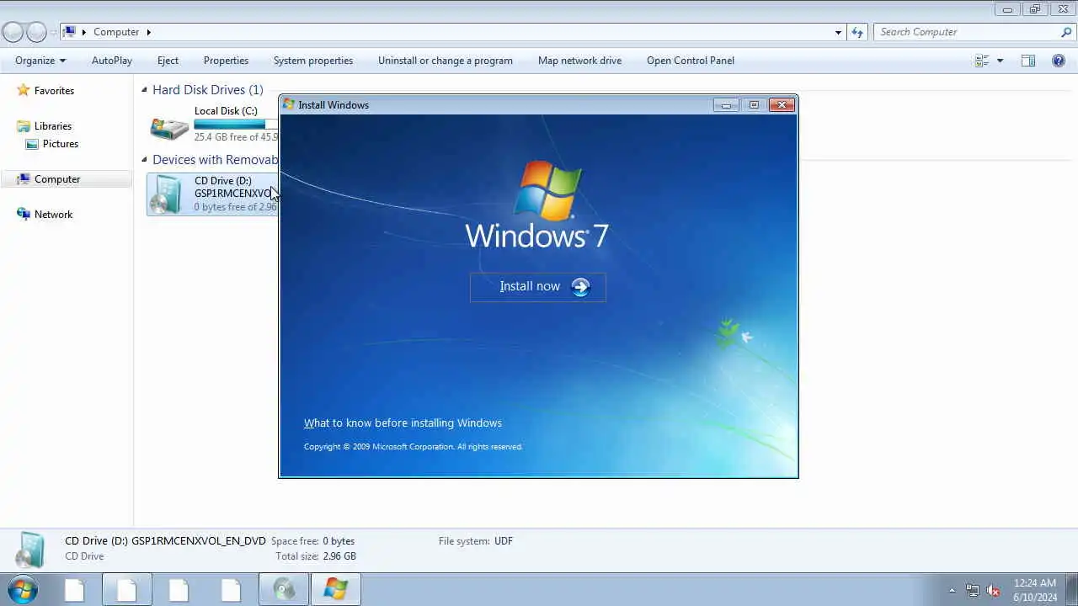
Task: Select Libraries in navigation pane
Action: [53, 126]
